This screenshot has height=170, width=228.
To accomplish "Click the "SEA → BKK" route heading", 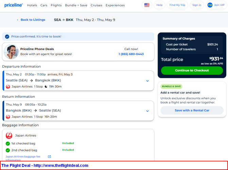I will 64,20.
